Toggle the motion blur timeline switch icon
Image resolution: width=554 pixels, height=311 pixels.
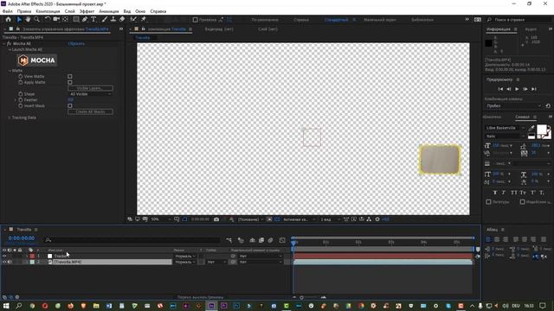click(x=270, y=240)
